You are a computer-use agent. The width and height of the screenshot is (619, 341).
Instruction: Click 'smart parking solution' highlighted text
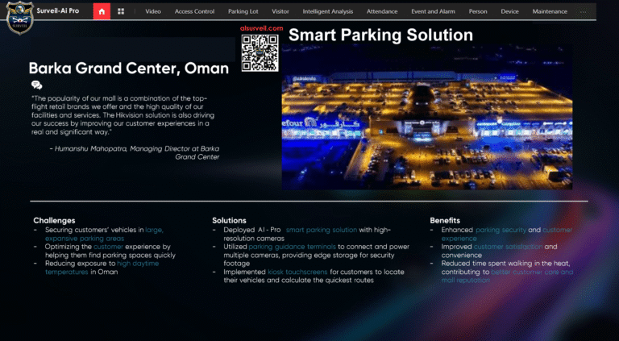pyautogui.click(x=322, y=230)
